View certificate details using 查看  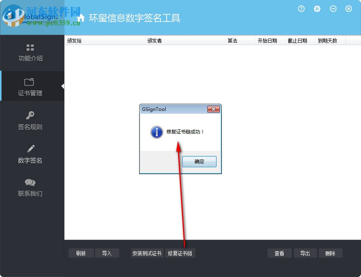280,253
